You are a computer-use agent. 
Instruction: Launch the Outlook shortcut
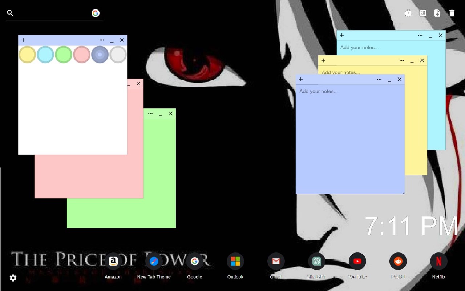tap(235, 261)
